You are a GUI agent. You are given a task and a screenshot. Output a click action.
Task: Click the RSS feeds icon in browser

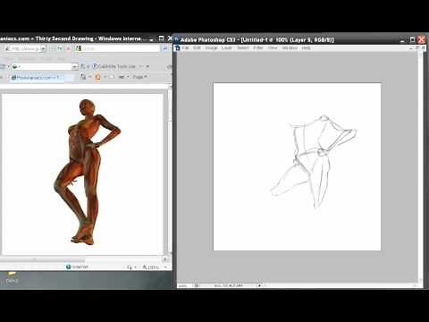tap(97, 77)
